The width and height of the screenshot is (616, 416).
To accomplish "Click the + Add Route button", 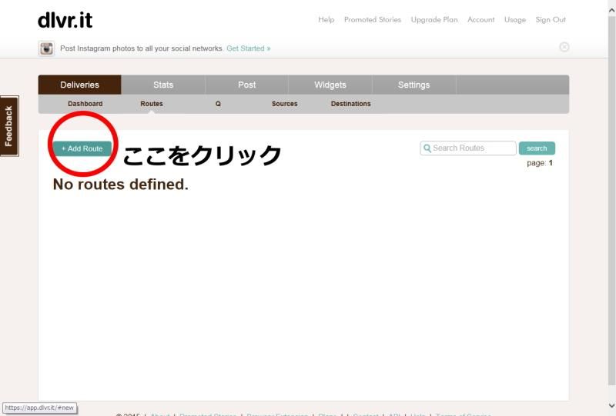I will pyautogui.click(x=82, y=148).
